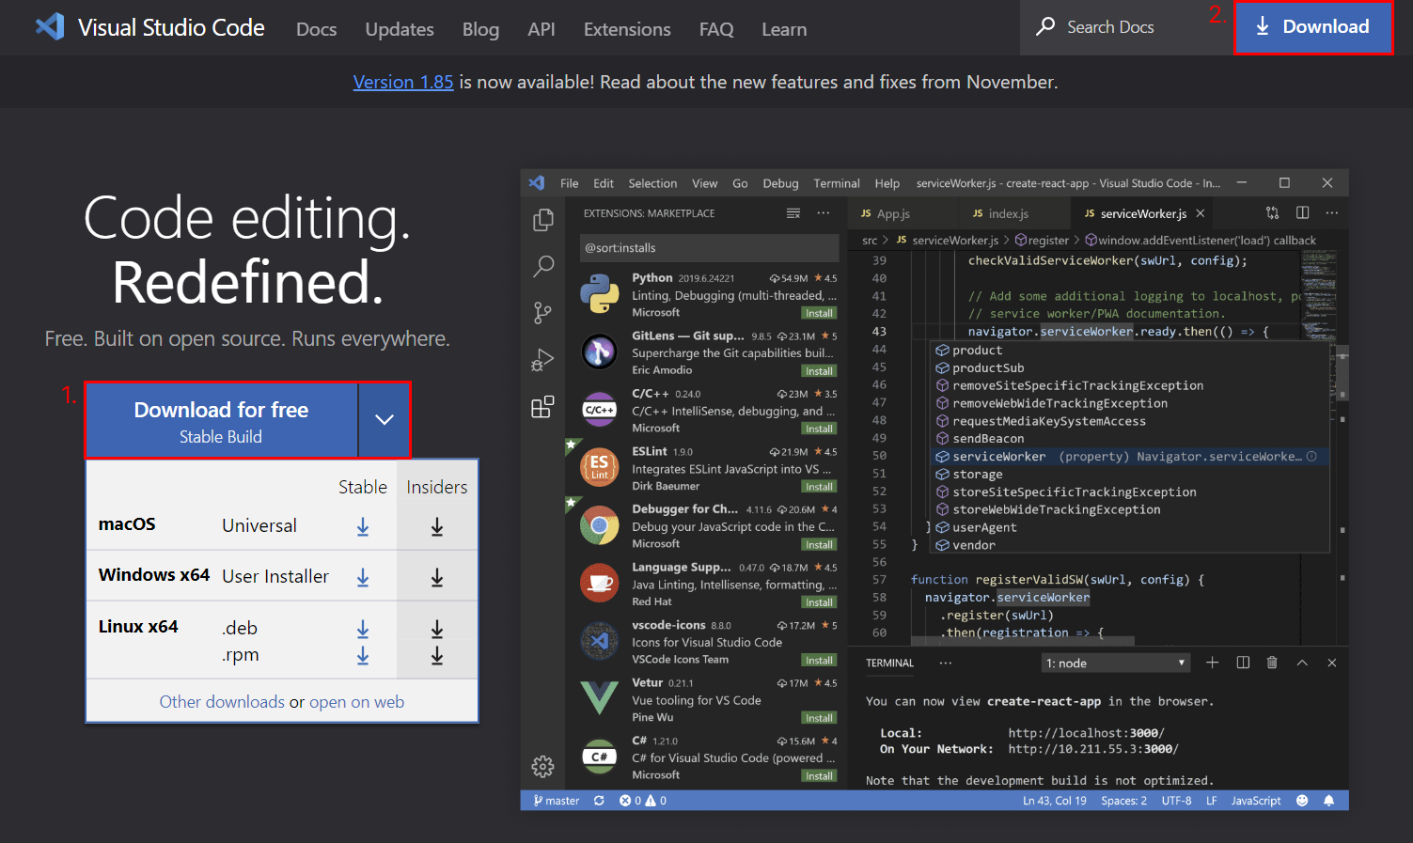Download Linux .rpm Insiders package
1413x843 pixels.
437,656
